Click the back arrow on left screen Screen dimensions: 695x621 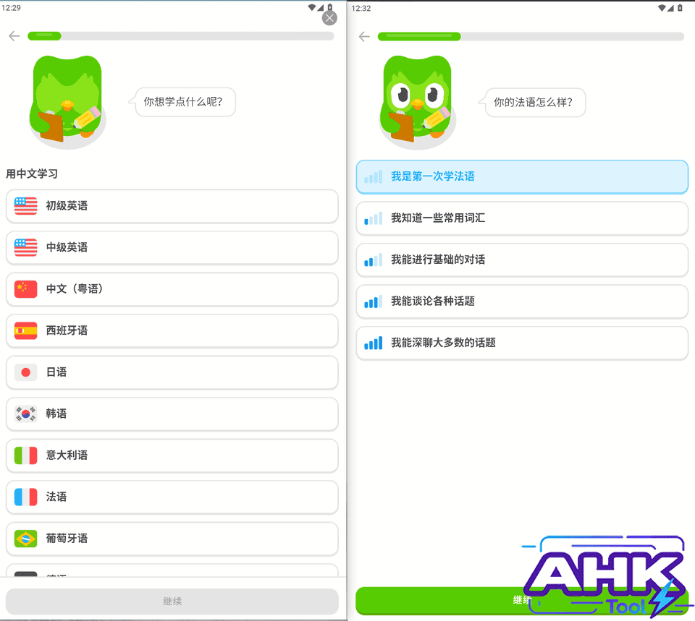point(14,36)
